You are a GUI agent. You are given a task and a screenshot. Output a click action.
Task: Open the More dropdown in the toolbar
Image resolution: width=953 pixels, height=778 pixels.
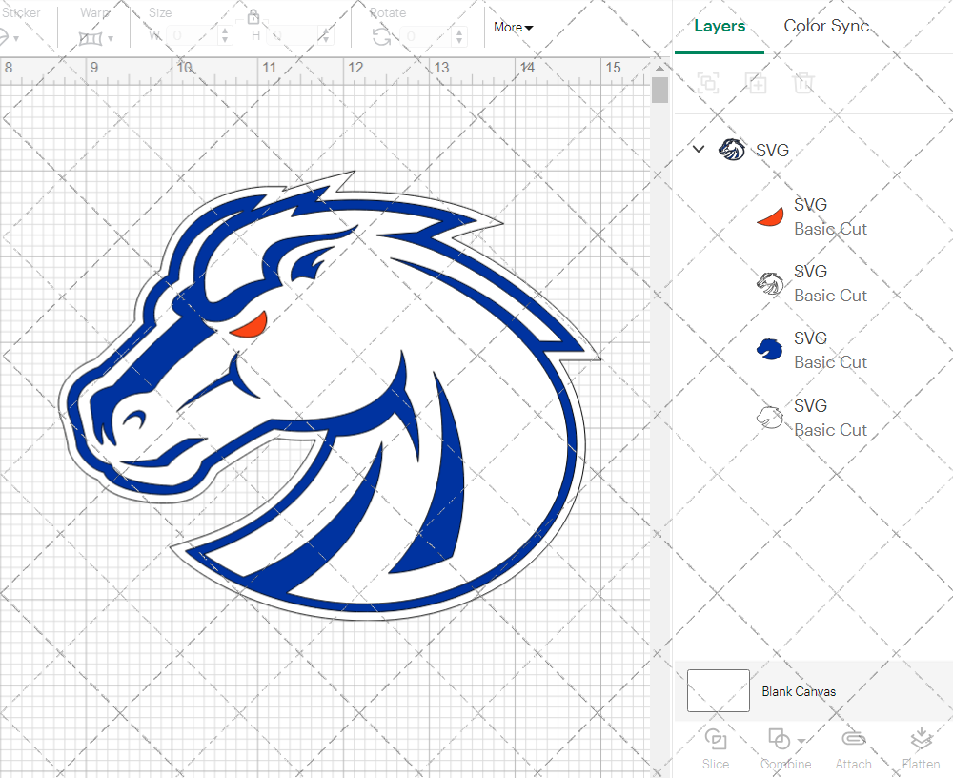[x=512, y=27]
